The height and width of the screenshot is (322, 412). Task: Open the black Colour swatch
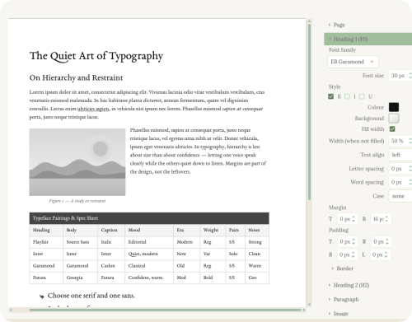point(394,107)
